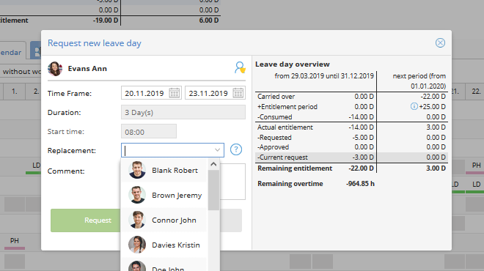The image size is (484, 271).
Task: Close the Request new leave day dialog
Action: 440,43
